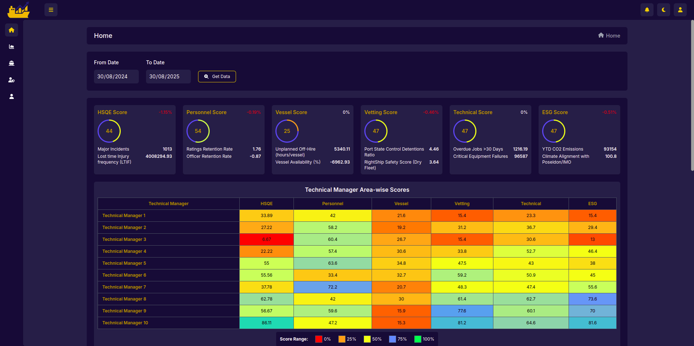Open the ship vessel sidebar icon
Viewport: 694px width, 346px height.
tap(12, 63)
